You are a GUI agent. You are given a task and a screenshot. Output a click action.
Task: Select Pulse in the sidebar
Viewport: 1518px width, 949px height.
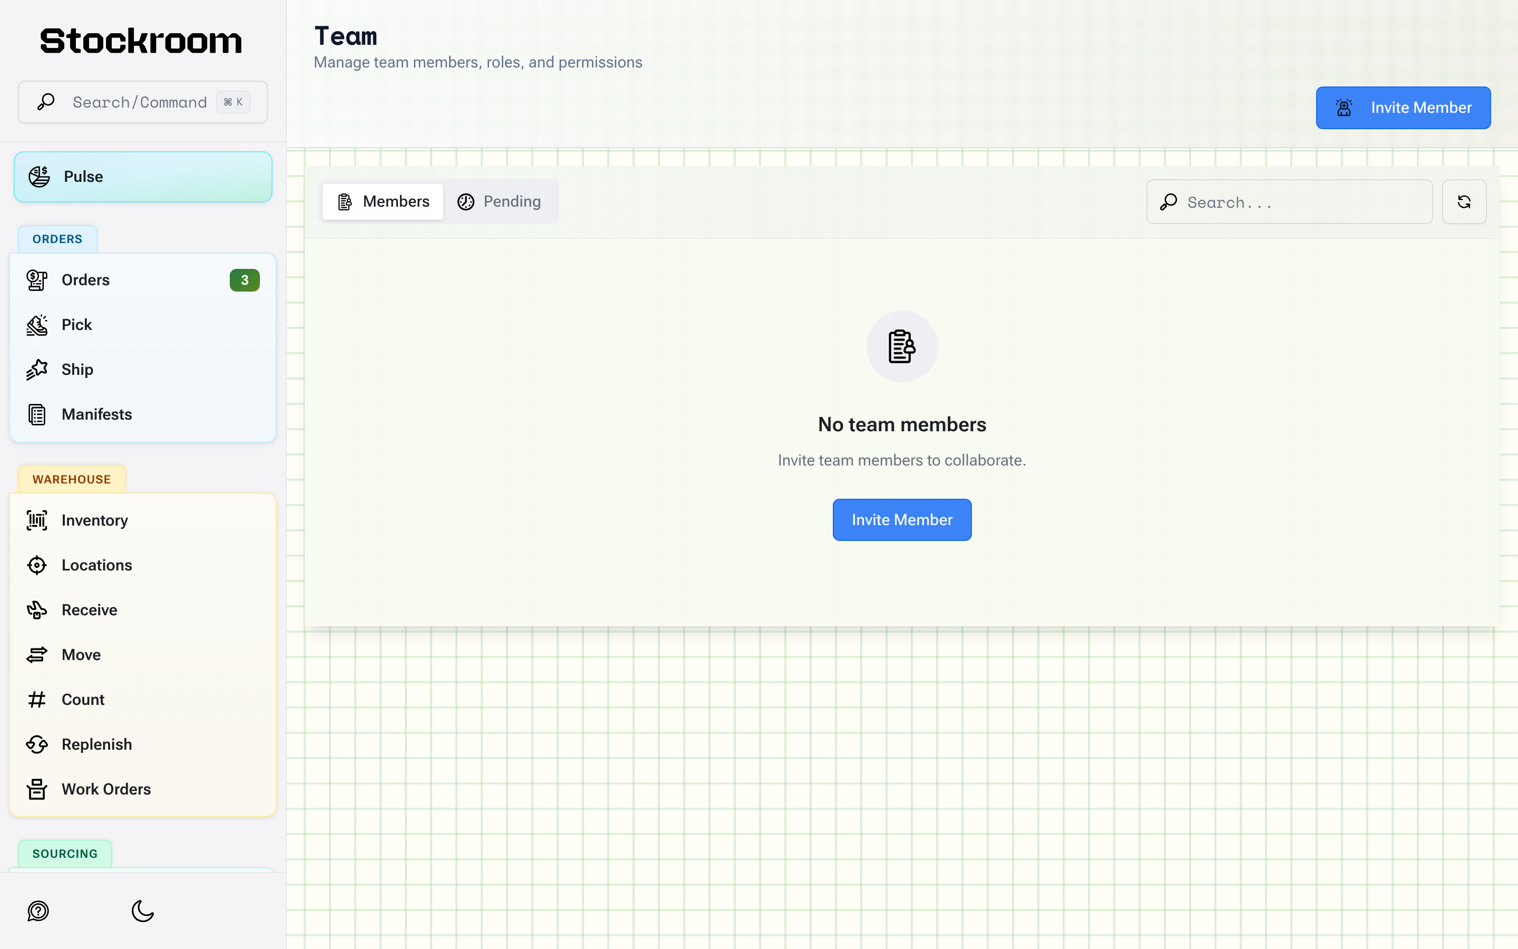pyautogui.click(x=143, y=177)
